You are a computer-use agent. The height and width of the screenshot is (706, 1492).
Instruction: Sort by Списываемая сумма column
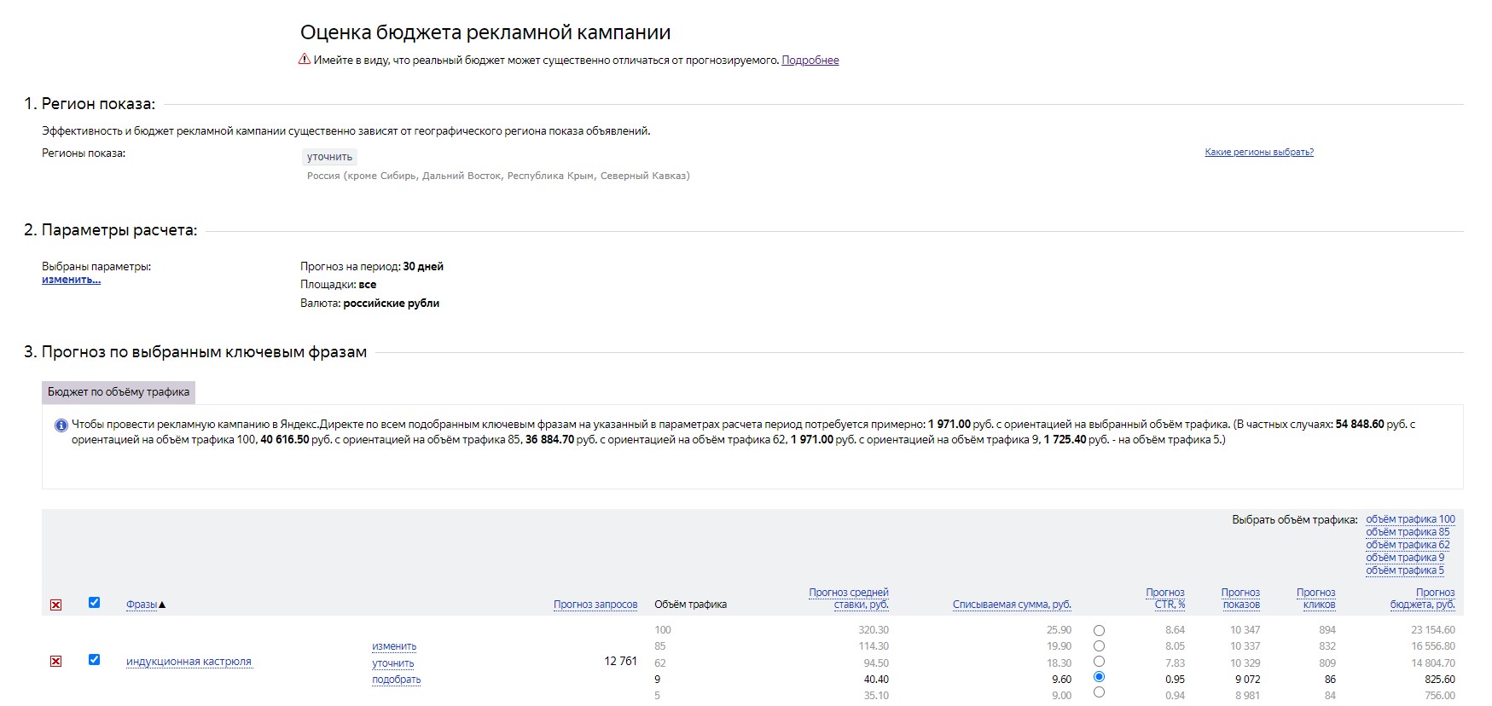pos(1012,605)
